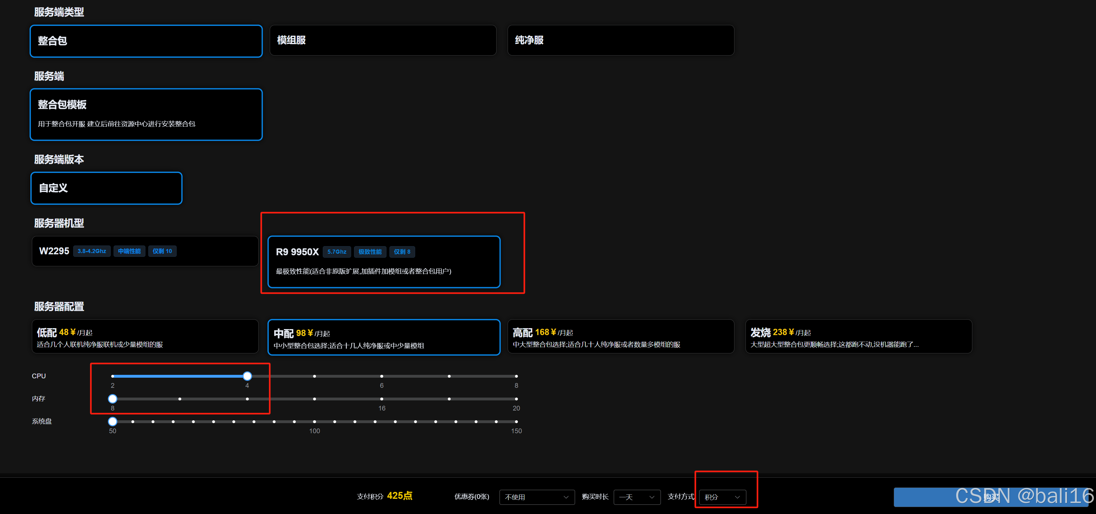Select the 整合包 server type card

pos(145,41)
